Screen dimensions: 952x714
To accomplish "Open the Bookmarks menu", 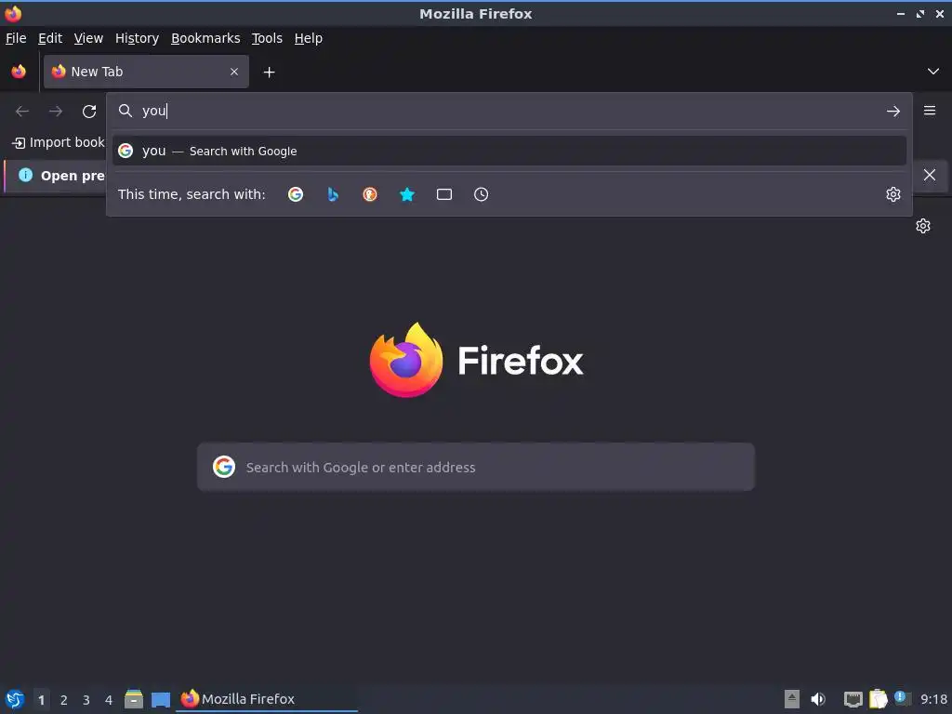I will point(205,38).
